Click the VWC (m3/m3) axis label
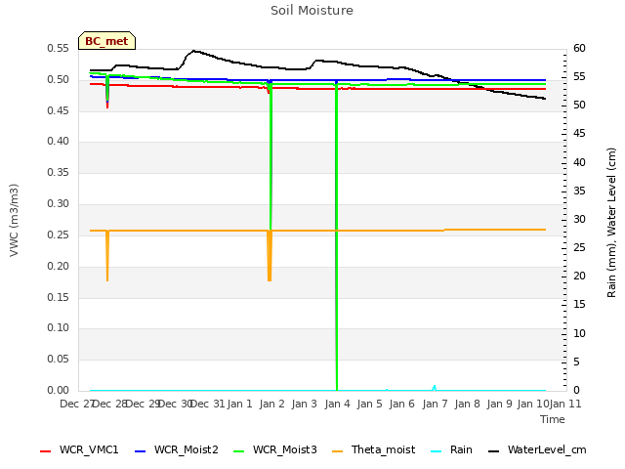Image resolution: width=625 pixels, height=469 pixels. coord(14,220)
